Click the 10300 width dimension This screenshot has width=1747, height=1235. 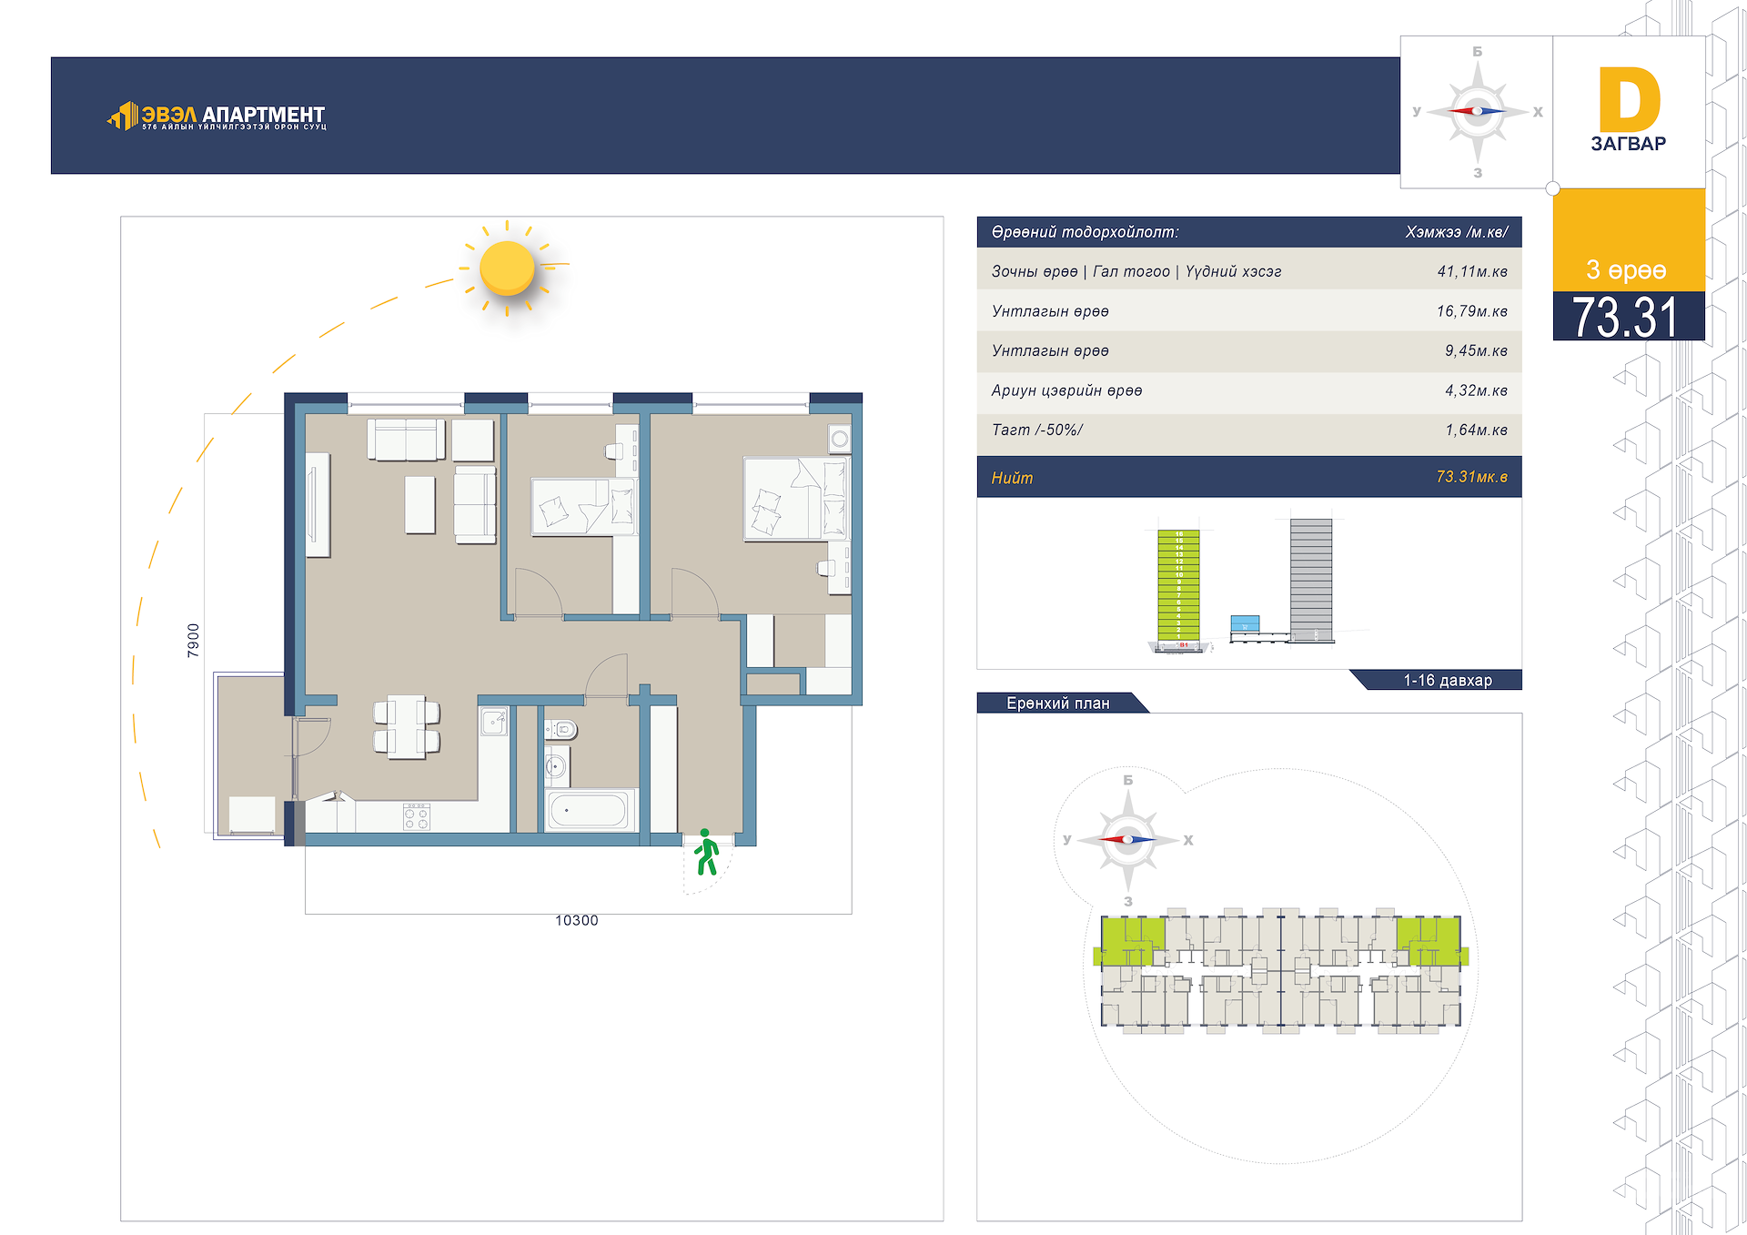(577, 920)
